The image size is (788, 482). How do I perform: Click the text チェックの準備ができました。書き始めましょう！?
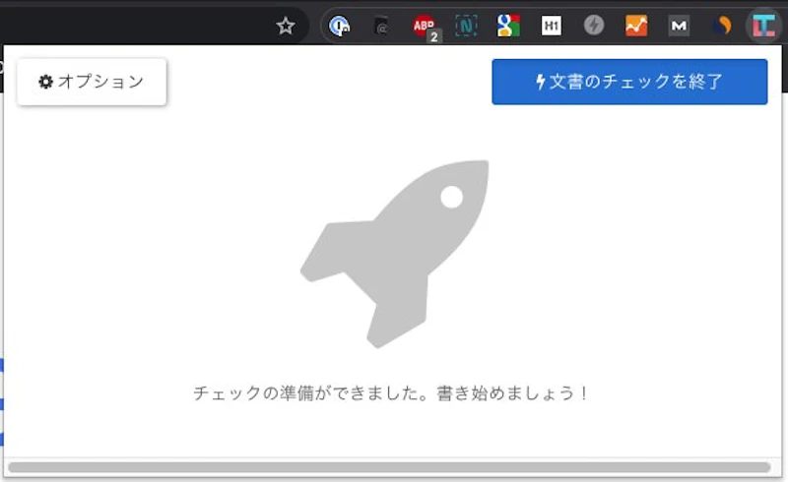point(391,393)
